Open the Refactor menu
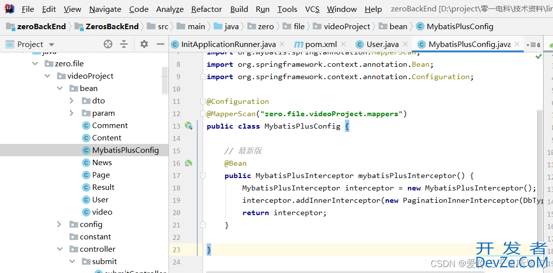The height and width of the screenshot is (273, 553). 207,9
